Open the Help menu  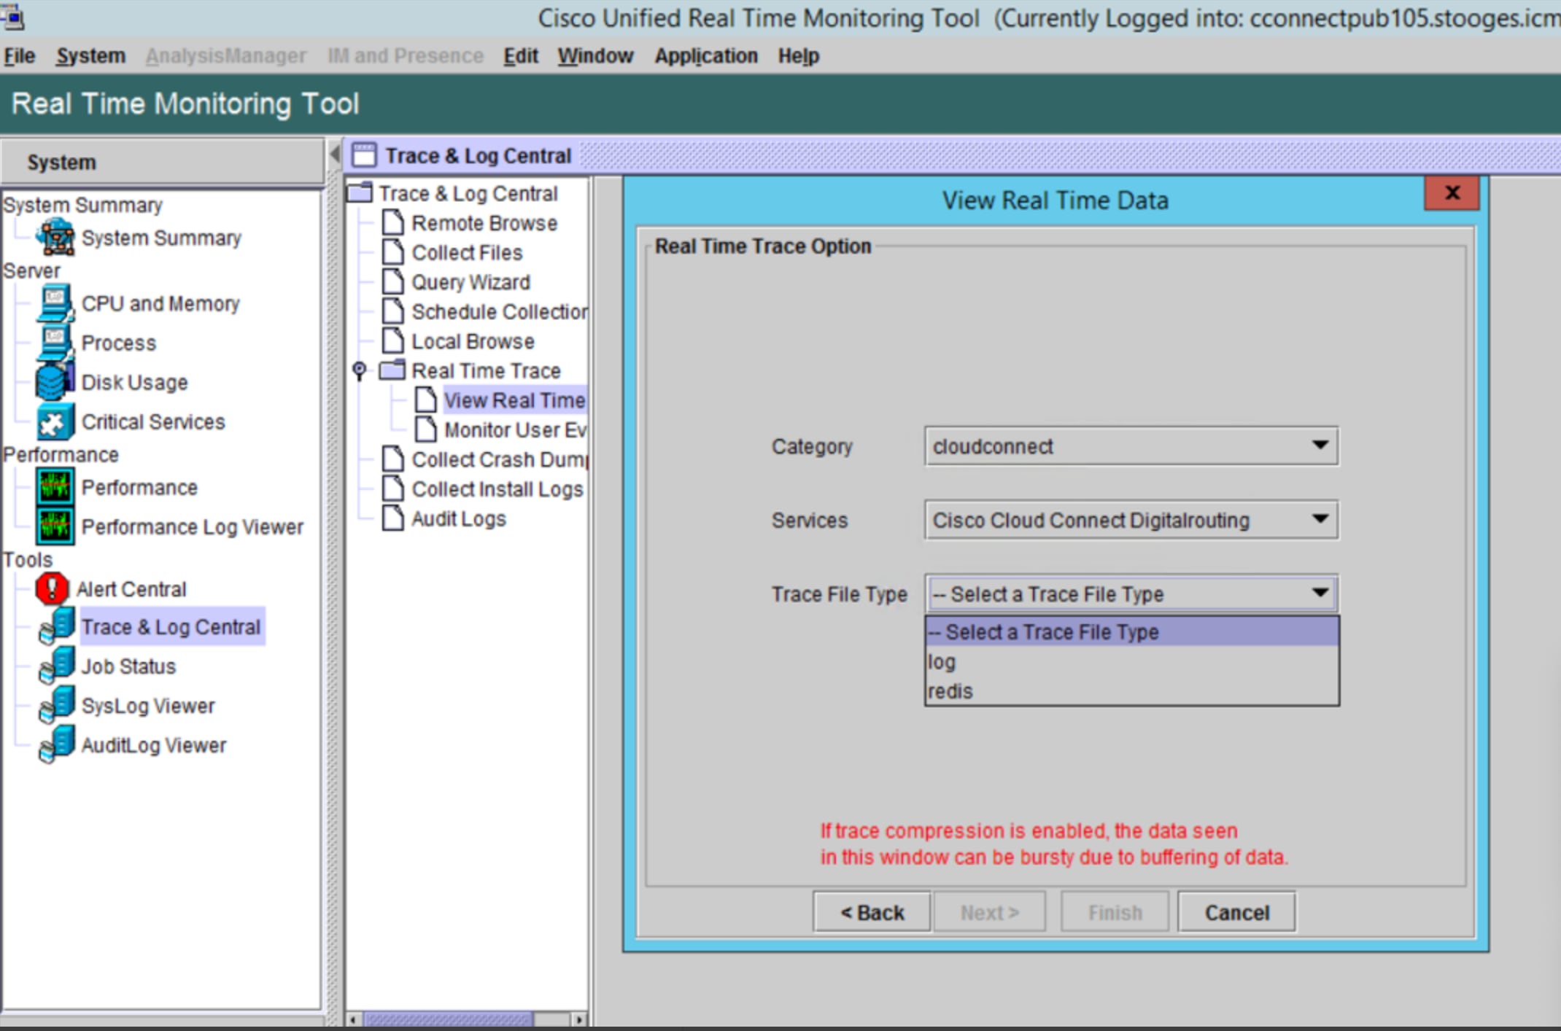point(798,56)
